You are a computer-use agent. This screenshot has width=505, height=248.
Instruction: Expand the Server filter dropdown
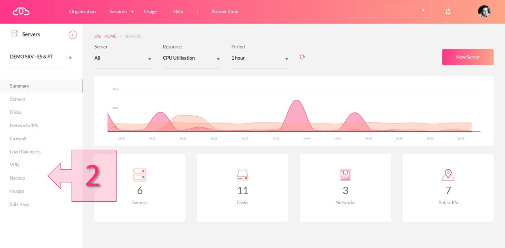[x=122, y=58]
